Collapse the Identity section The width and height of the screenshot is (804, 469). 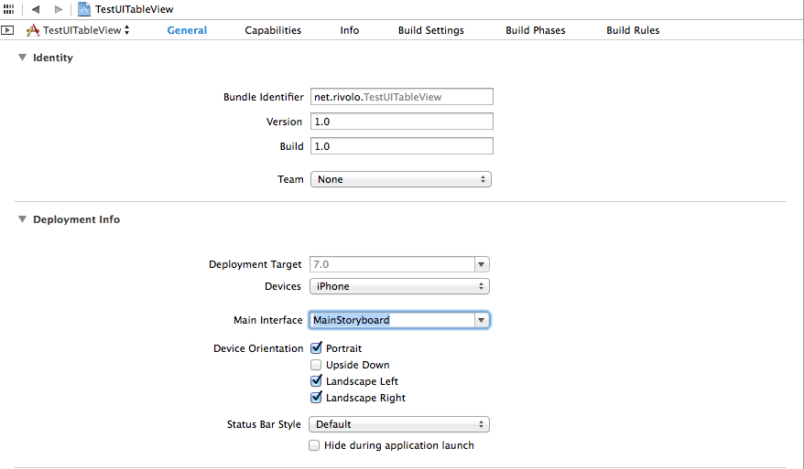(x=22, y=58)
